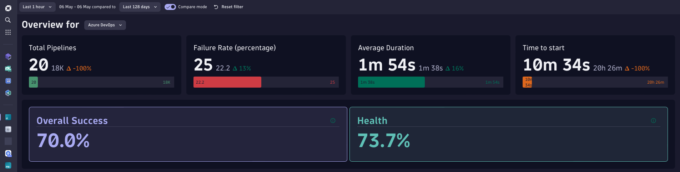680x172 pixels.
Task: Click the 'Total Pipelines' card title
Action: pos(52,48)
